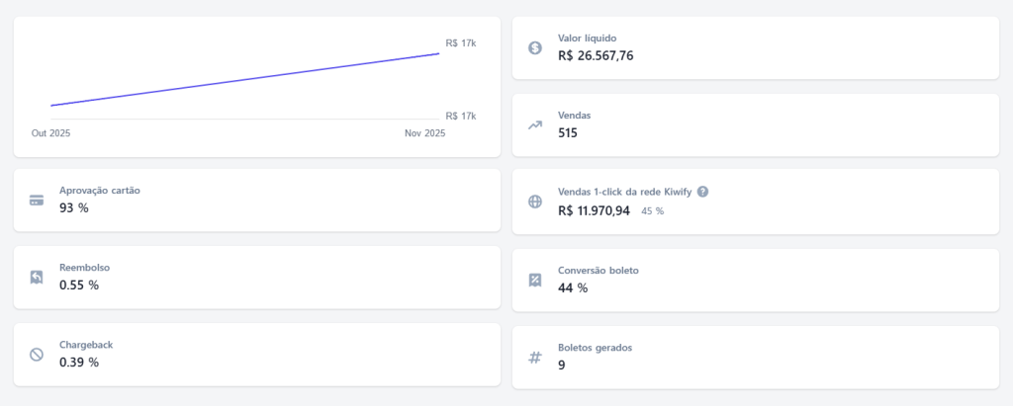The width and height of the screenshot is (1013, 406).
Task: Select the Vendas count of 515
Action: pos(568,133)
